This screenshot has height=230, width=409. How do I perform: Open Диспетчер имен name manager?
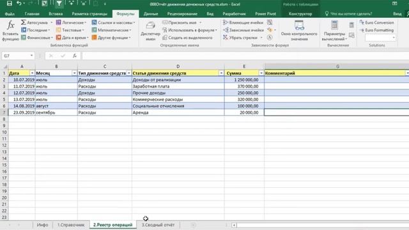(150, 31)
